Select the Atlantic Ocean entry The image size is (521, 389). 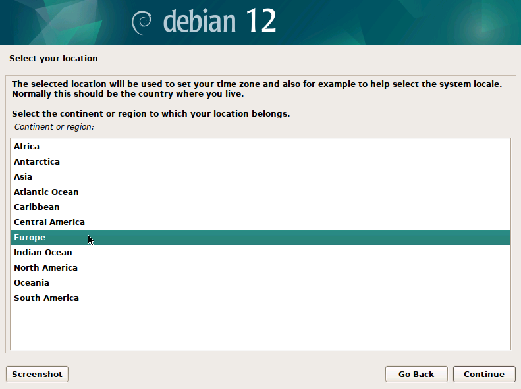[46, 192]
